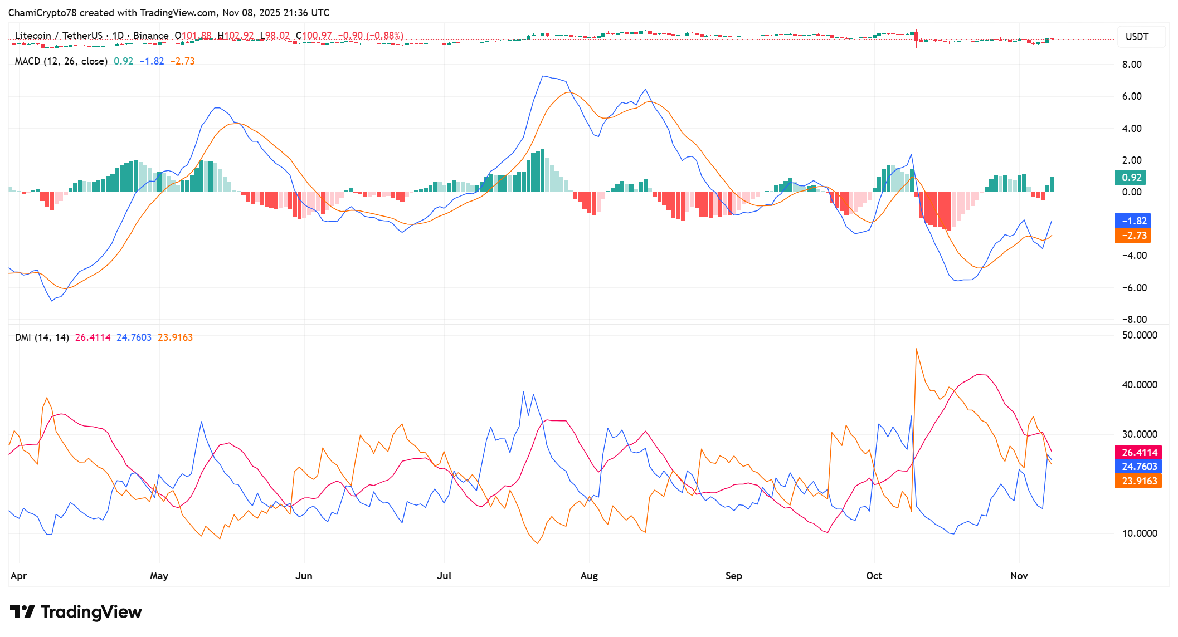The width and height of the screenshot is (1178, 637).
Task: Click the 8.00 level on MACD axis
Action: pos(1132,65)
